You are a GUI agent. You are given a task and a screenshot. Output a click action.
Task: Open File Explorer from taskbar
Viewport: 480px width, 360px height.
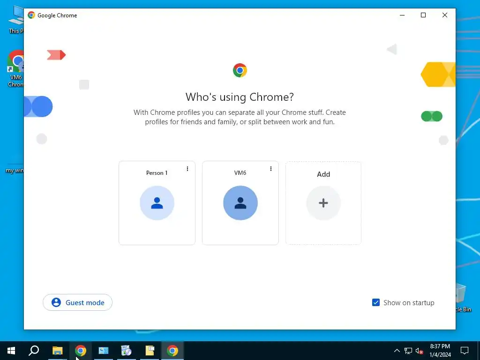pos(57,351)
